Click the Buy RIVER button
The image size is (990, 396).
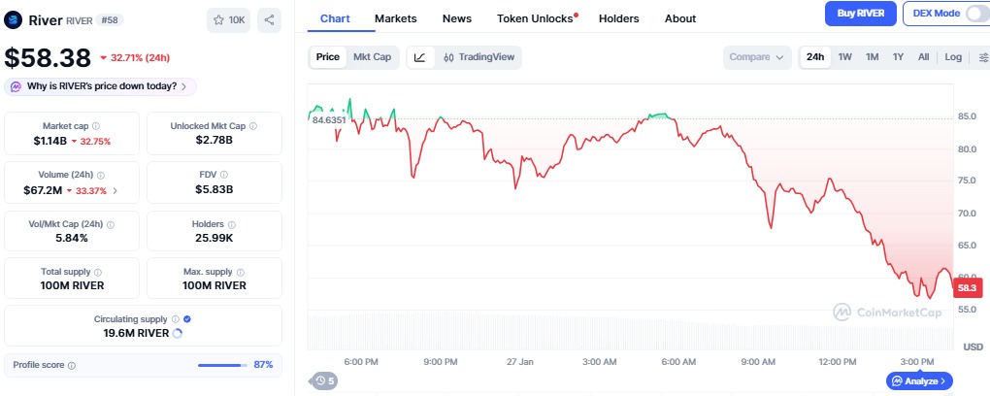[860, 14]
